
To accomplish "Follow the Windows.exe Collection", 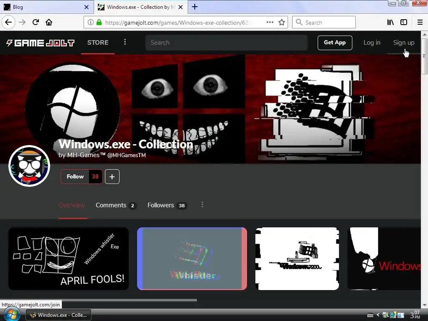I will click(x=75, y=177).
